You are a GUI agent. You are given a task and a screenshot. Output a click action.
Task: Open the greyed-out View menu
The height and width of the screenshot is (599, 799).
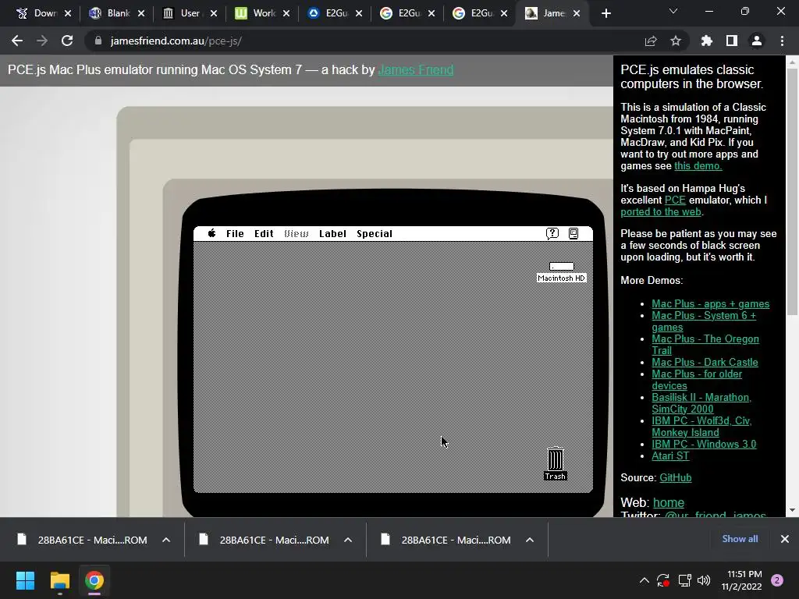[x=296, y=233]
